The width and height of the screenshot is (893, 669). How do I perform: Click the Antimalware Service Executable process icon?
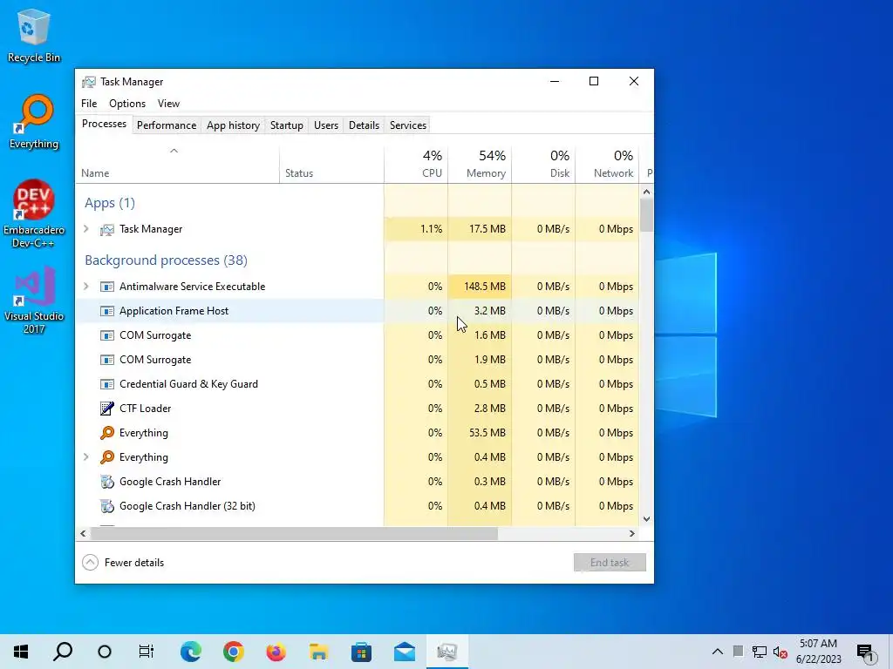click(107, 287)
